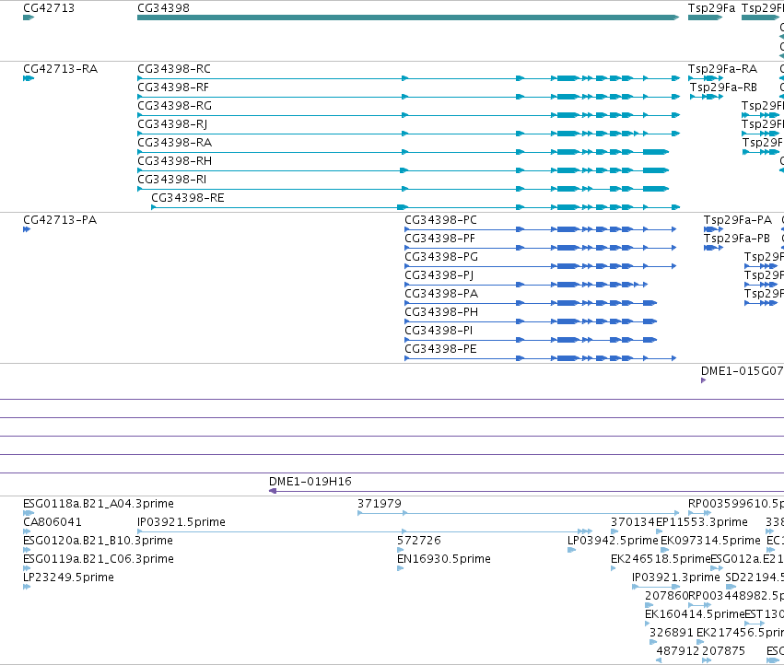
Task: Select transcript CG34398-RF
Action: (173, 87)
